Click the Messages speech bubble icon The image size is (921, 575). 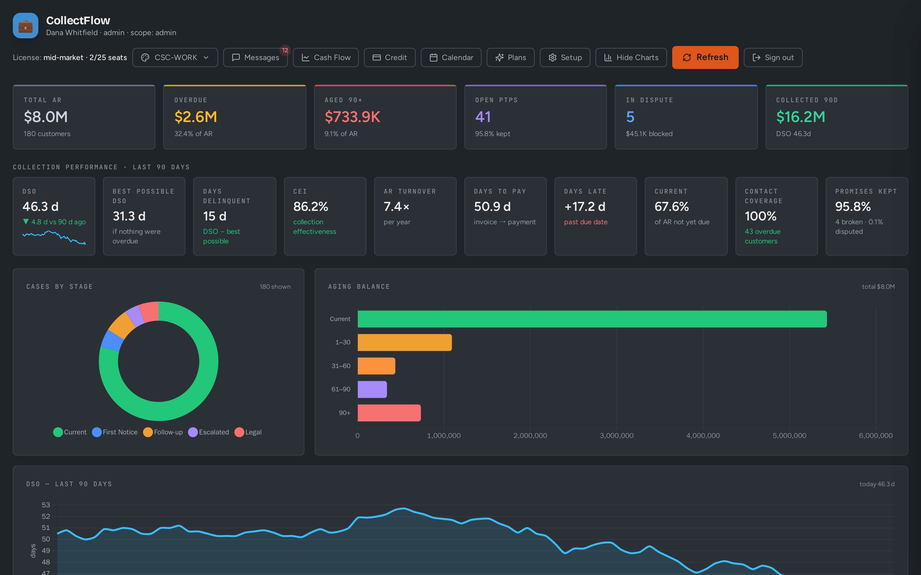point(236,57)
